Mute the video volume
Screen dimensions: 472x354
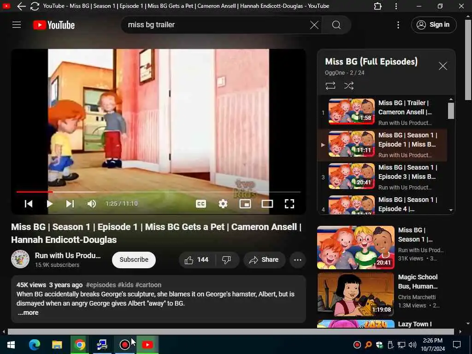[x=92, y=204]
